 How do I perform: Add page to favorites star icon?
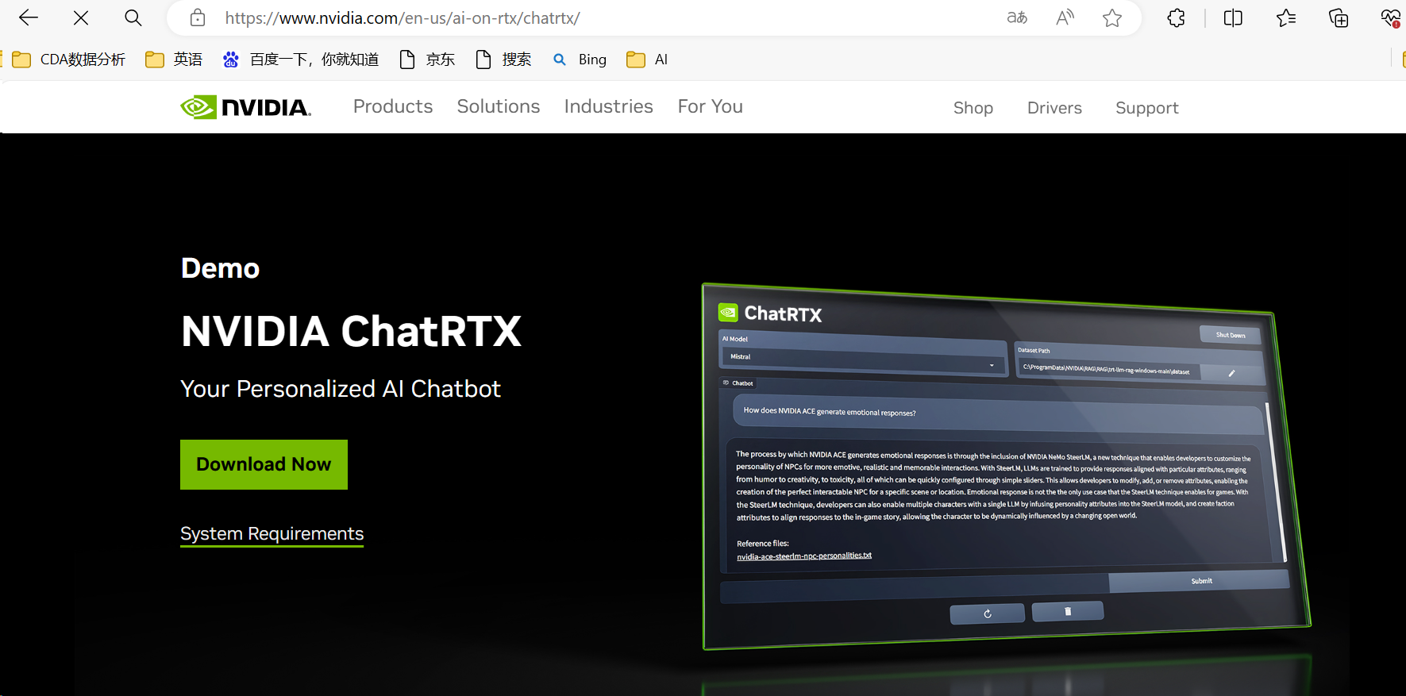coord(1112,17)
